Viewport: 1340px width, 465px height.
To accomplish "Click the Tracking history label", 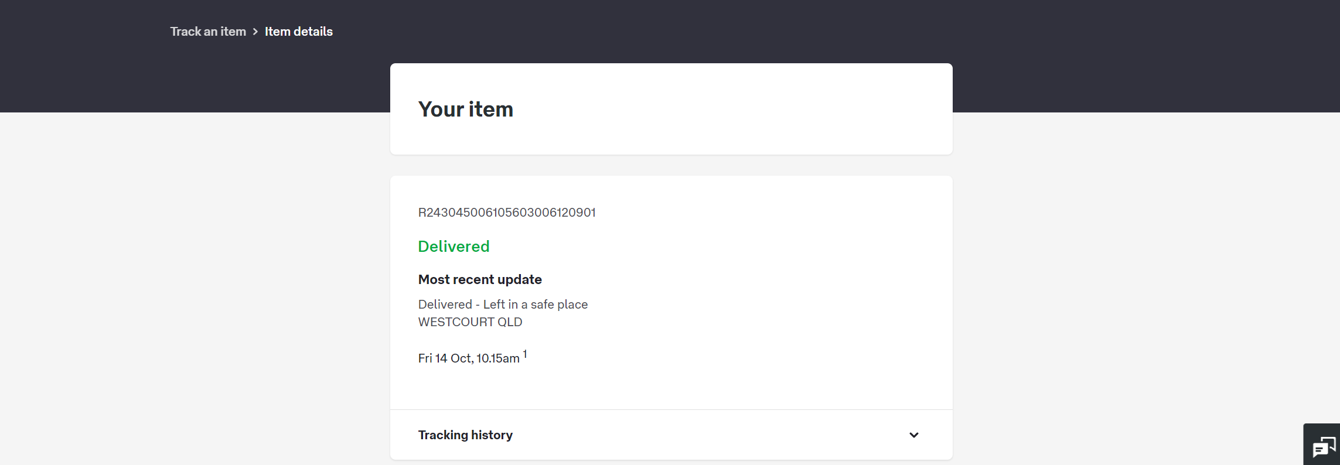I will coord(465,435).
